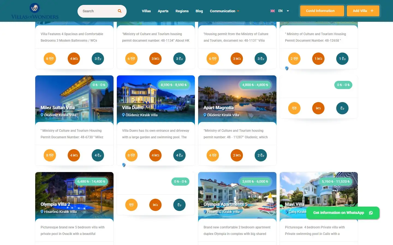Click the magnifier icon in the search box
The width and height of the screenshot is (393, 245).
point(120,11)
